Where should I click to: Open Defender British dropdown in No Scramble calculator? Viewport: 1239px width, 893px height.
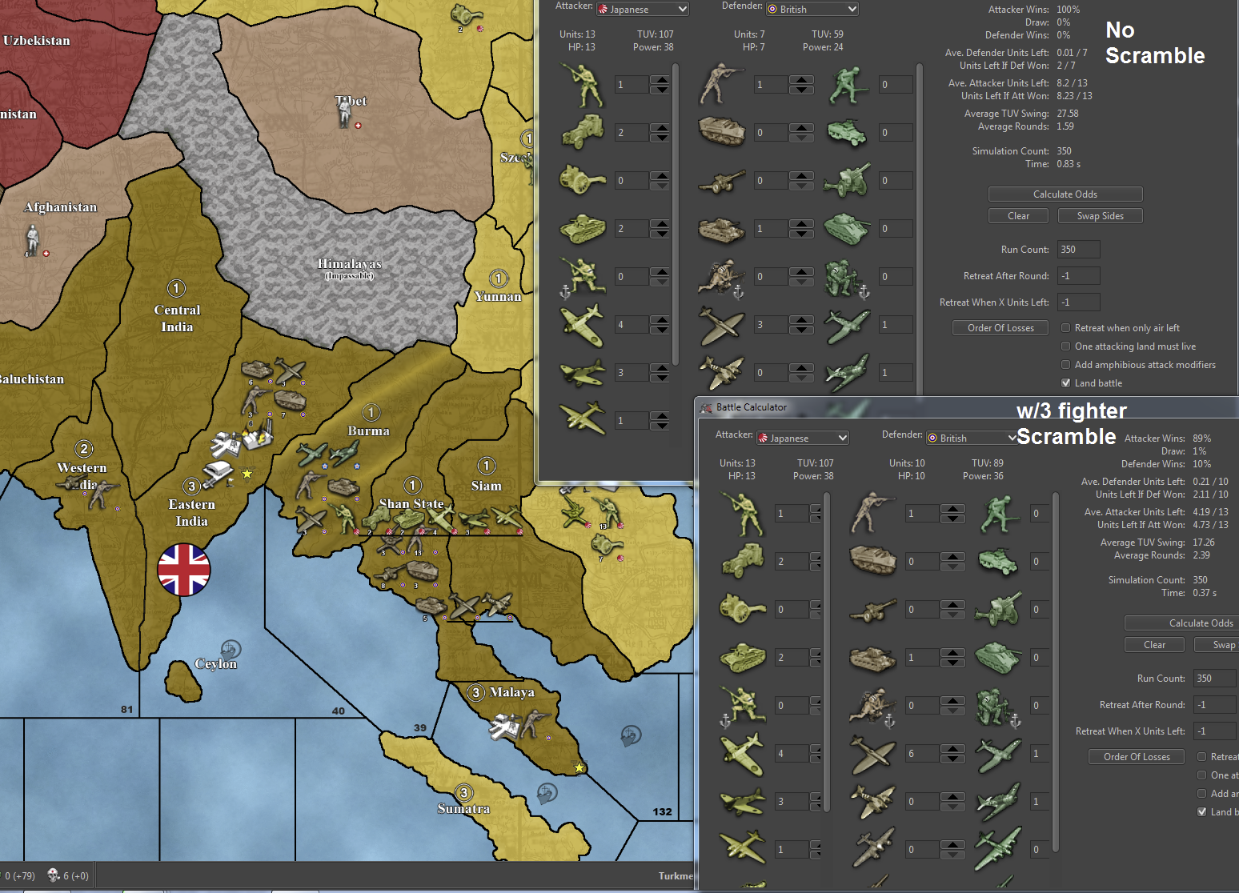click(812, 9)
